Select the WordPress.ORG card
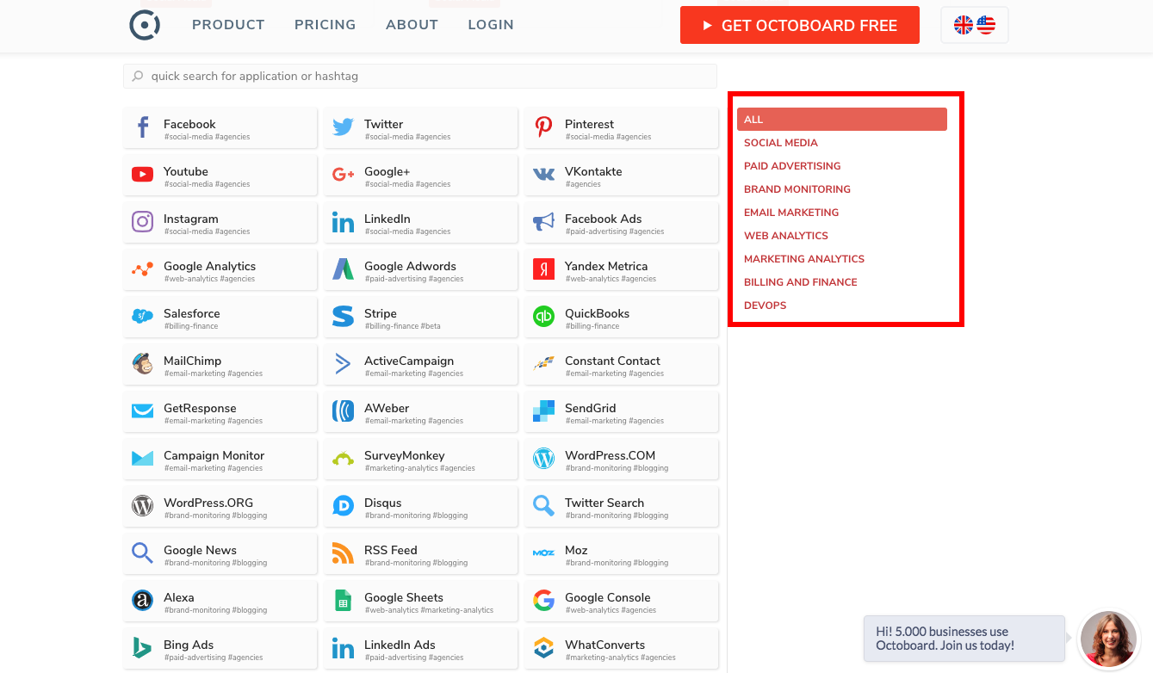The width and height of the screenshot is (1153, 673). tap(220, 507)
